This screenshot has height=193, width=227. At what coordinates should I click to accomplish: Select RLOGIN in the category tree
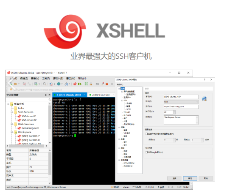tap(127, 115)
